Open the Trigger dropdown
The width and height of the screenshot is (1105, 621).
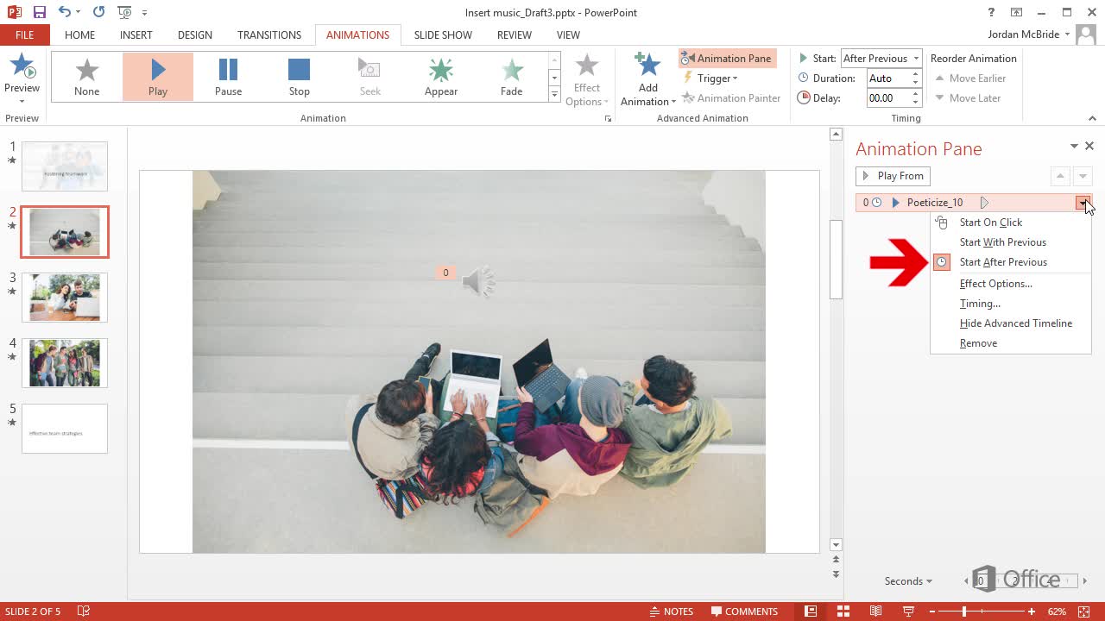coord(711,78)
